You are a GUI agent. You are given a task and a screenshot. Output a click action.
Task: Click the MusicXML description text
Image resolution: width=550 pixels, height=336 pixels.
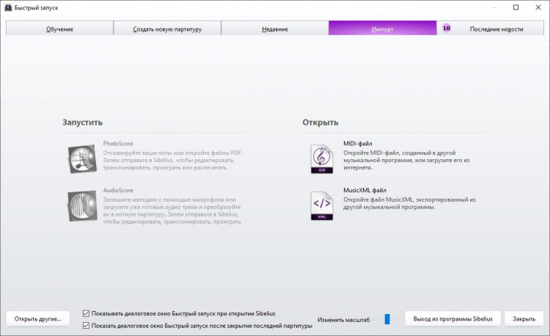pyautogui.click(x=409, y=203)
